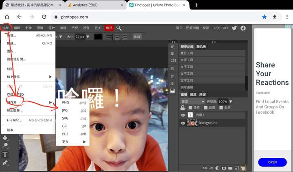Click 開啟... in the file menu
This screenshot has width=293, height=172.
(29, 43)
